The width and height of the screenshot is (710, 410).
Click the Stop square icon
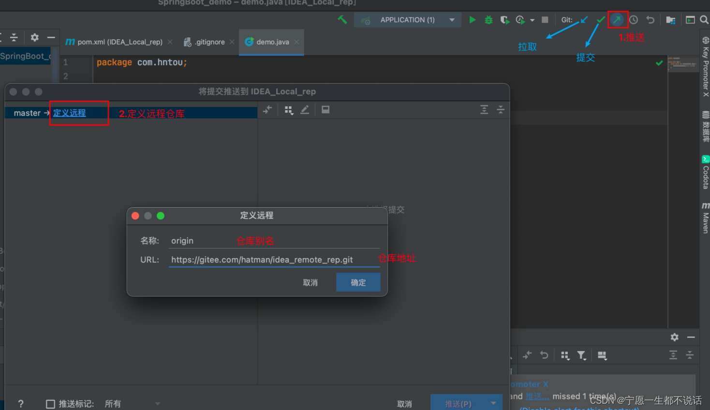coord(545,20)
